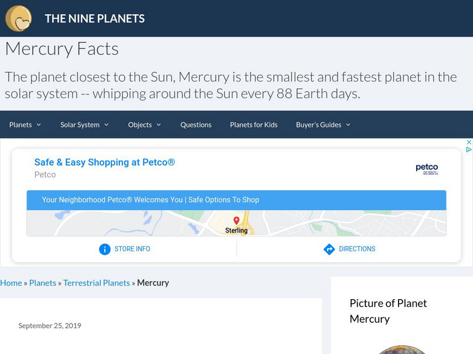Click the Nine Planets logo icon
Screen dimensions: 473x354
point(18,18)
